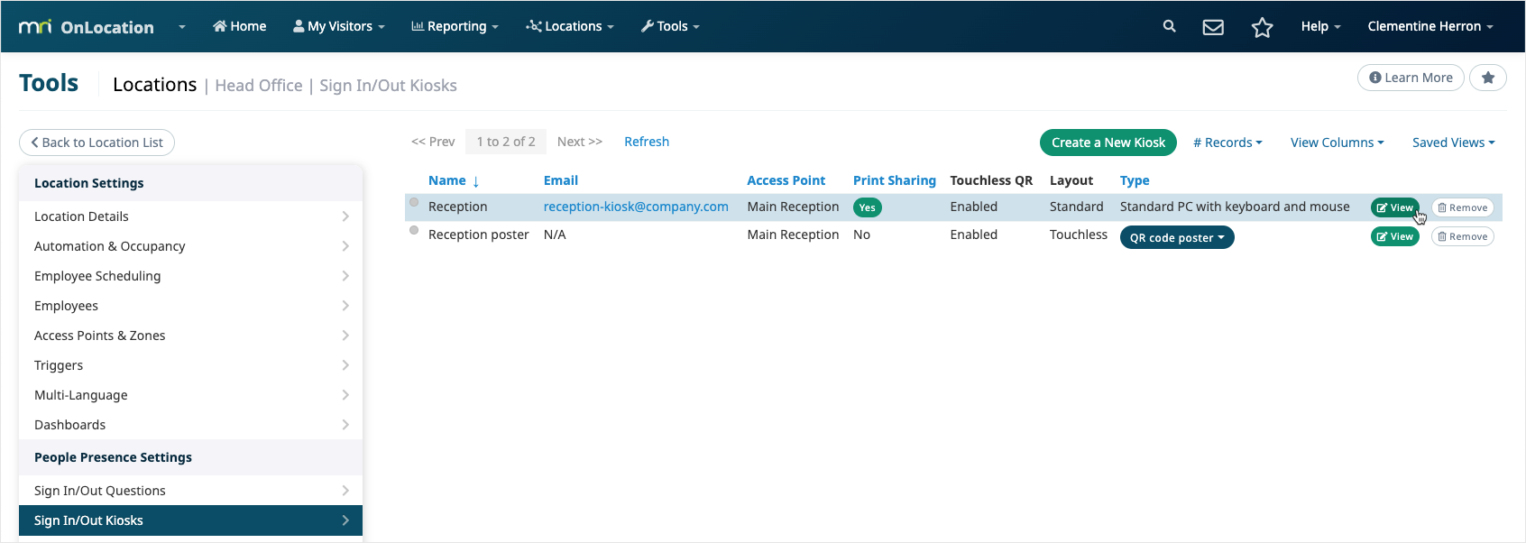
Task: Open the My Visitors menu
Action: pos(338,26)
